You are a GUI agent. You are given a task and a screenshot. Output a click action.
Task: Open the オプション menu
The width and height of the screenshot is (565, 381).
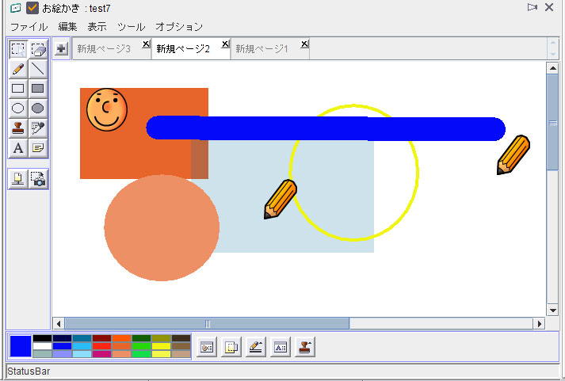pyautogui.click(x=179, y=27)
